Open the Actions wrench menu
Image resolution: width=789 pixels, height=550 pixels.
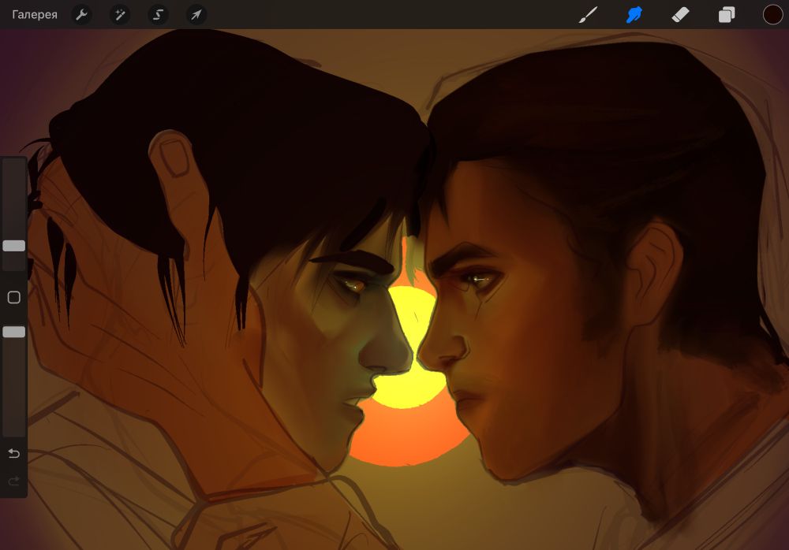coord(81,15)
